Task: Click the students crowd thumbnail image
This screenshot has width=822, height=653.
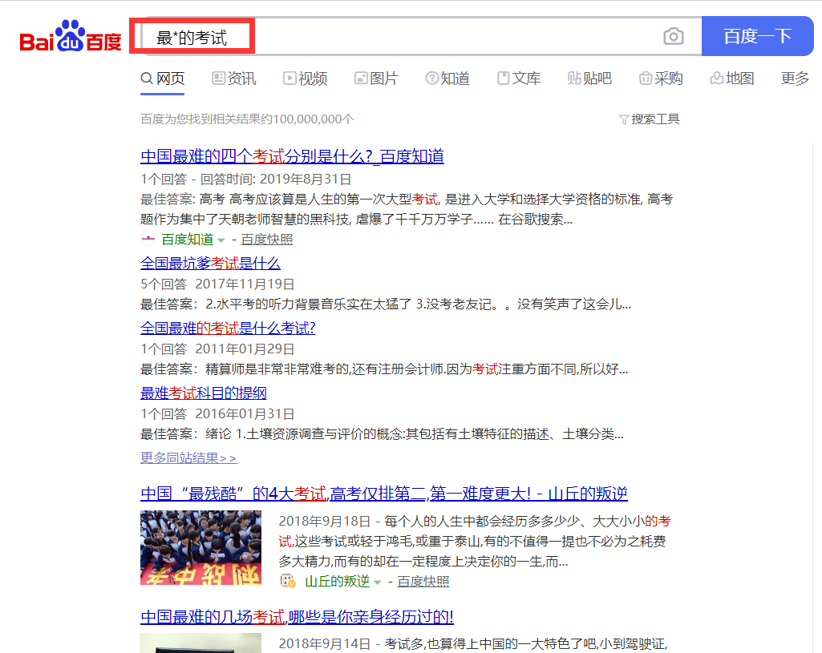Action: coord(200,548)
